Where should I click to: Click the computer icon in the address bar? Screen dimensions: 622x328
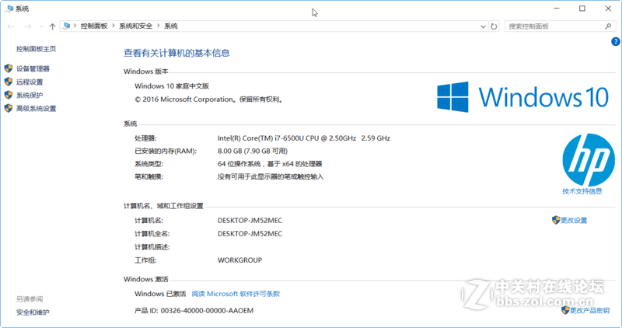[67, 26]
